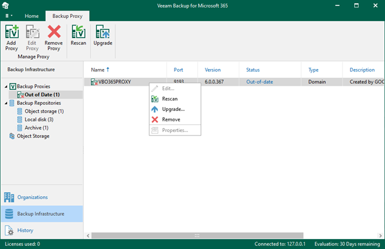385x249 pixels.
Task: Open Object storage (1) repository node
Action: [44, 112]
